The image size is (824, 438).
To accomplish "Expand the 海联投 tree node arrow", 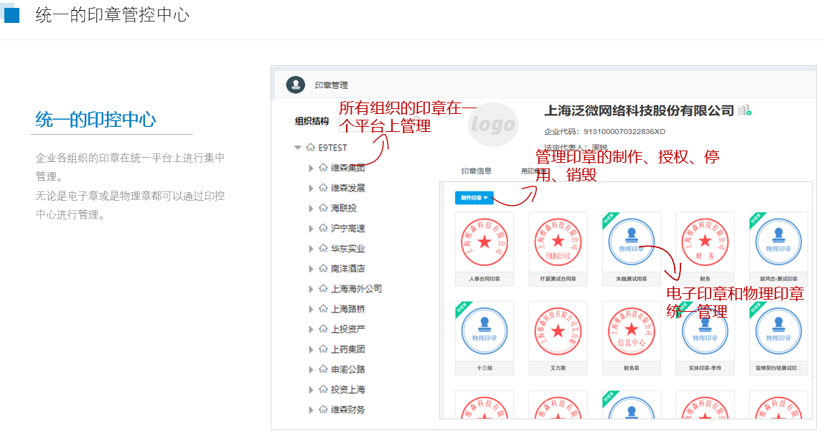I will (x=311, y=208).
